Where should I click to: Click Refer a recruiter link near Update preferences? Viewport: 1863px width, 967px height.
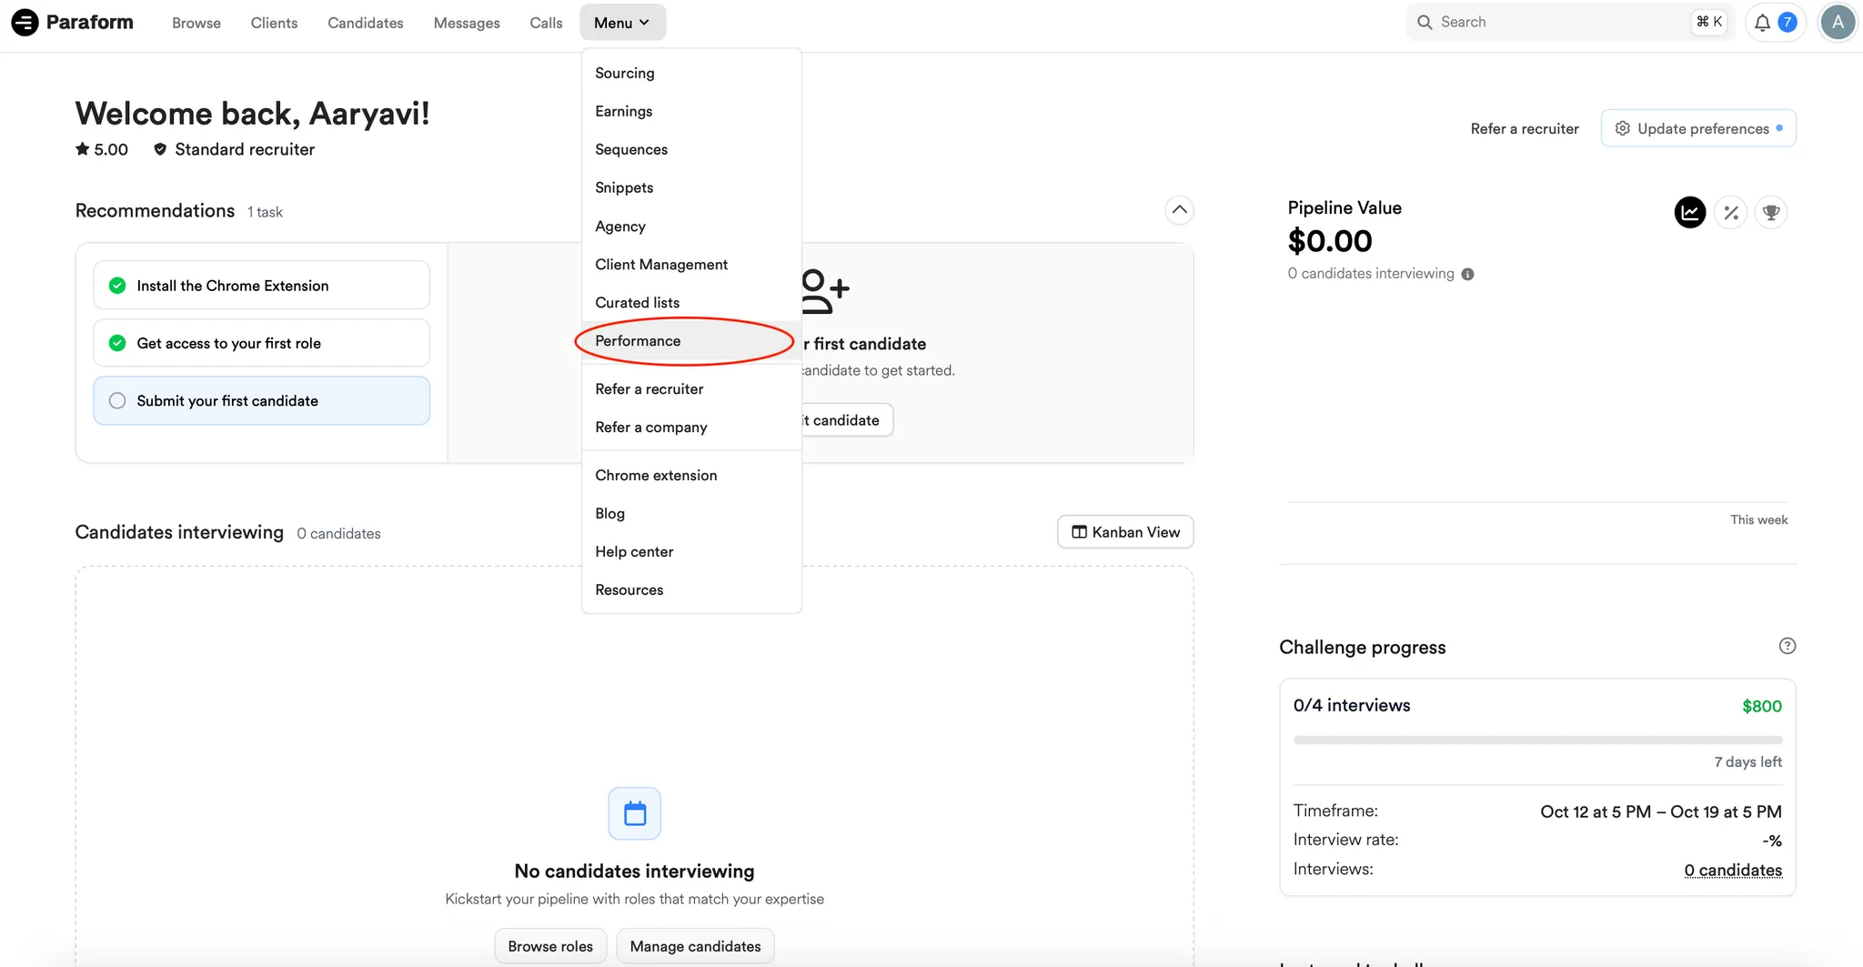point(1525,129)
